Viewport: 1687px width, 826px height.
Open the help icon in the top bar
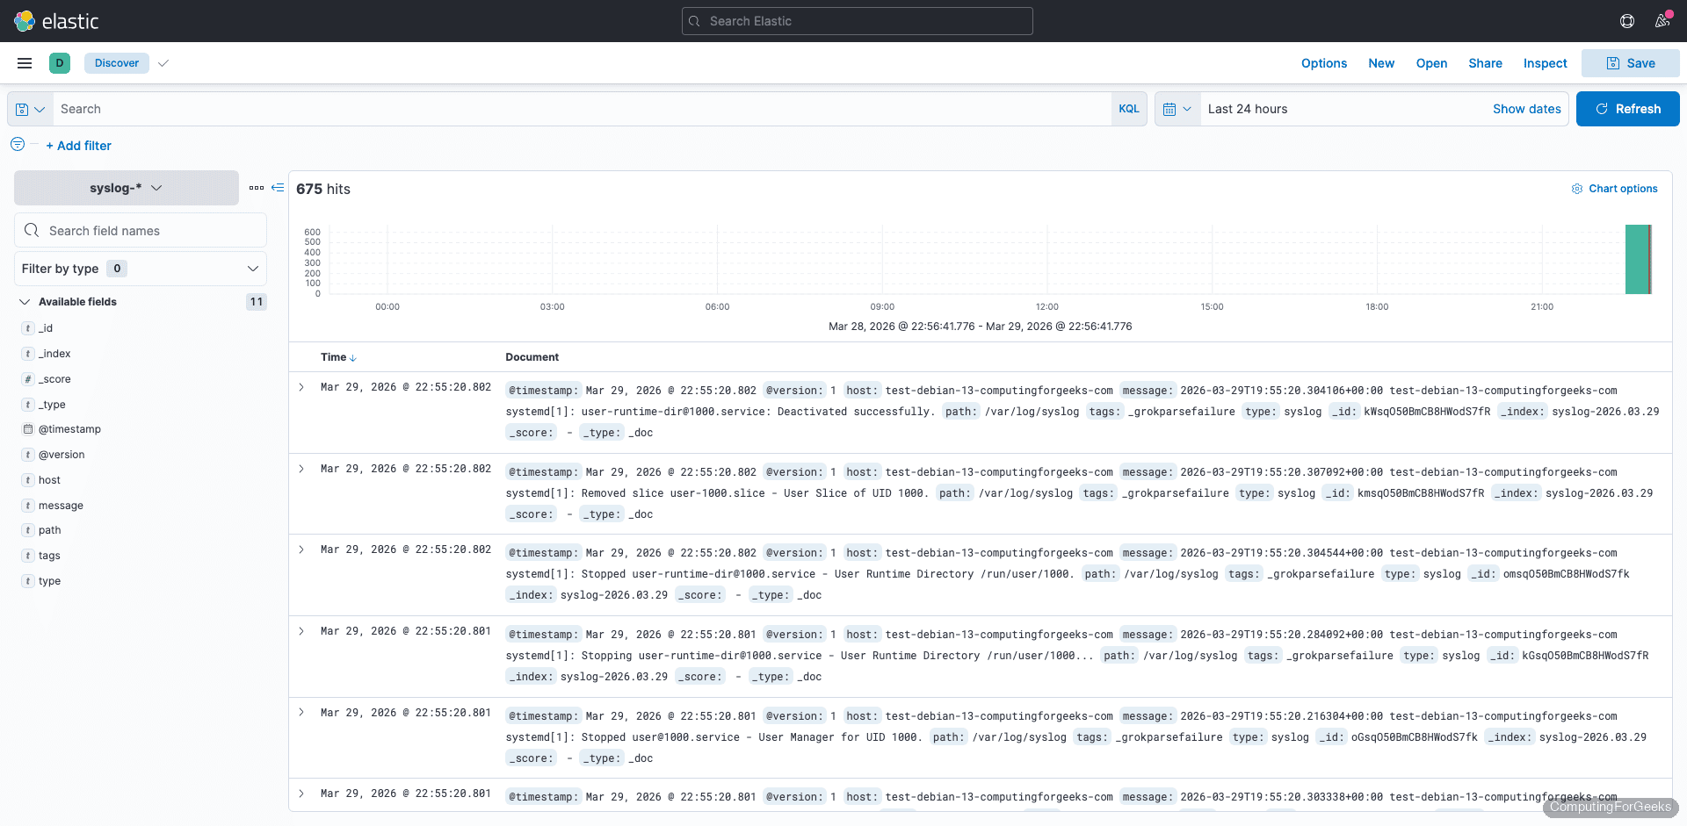click(x=1626, y=20)
